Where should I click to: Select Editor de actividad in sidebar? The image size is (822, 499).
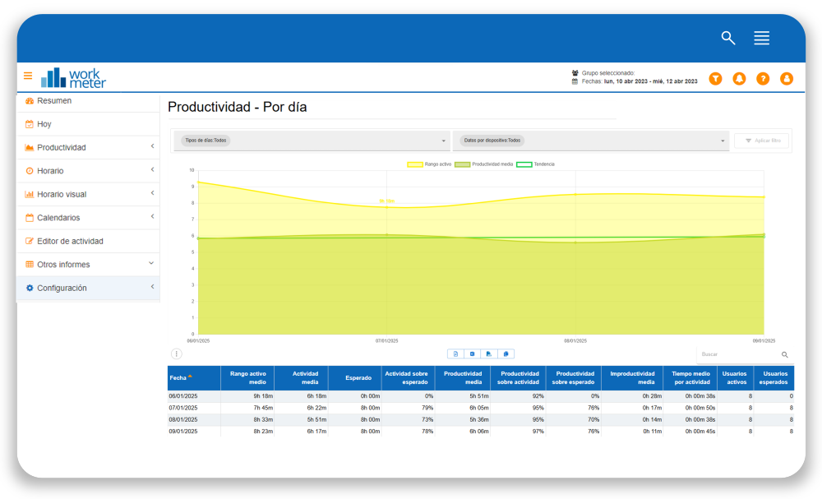point(70,242)
